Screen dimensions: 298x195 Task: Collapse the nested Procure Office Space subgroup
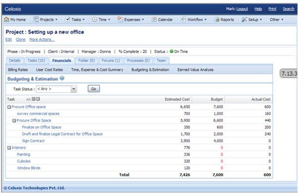14,121
